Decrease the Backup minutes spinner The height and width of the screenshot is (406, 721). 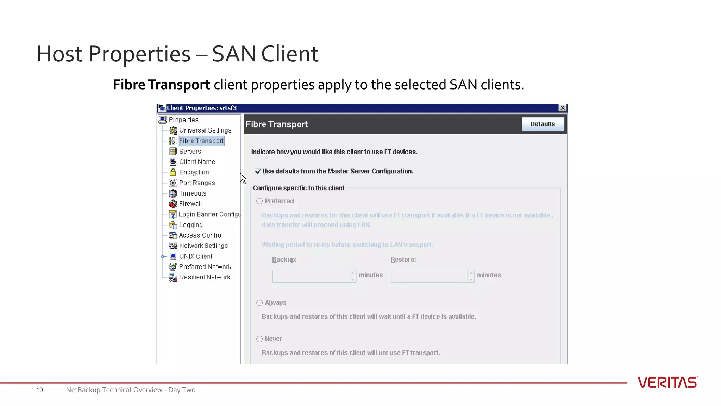[352, 279]
